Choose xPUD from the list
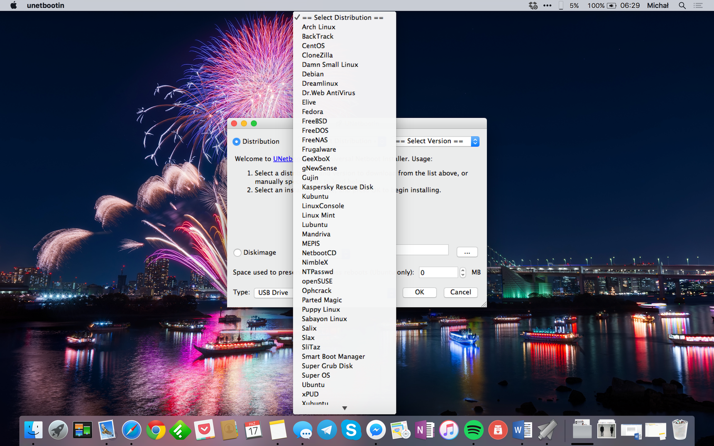The width and height of the screenshot is (714, 446). (345, 394)
